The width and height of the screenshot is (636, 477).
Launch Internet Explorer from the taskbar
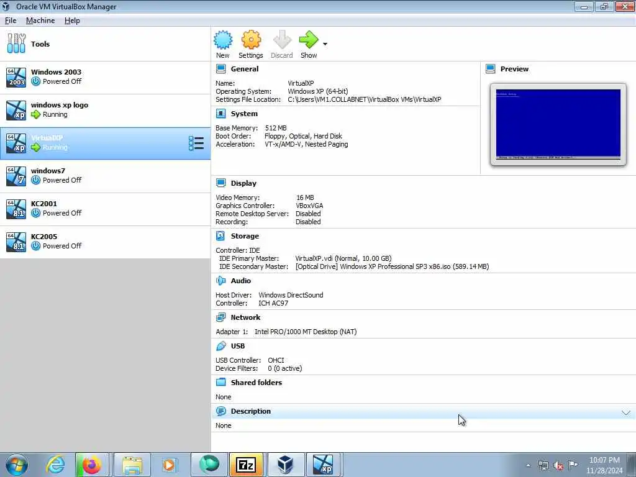pos(55,465)
